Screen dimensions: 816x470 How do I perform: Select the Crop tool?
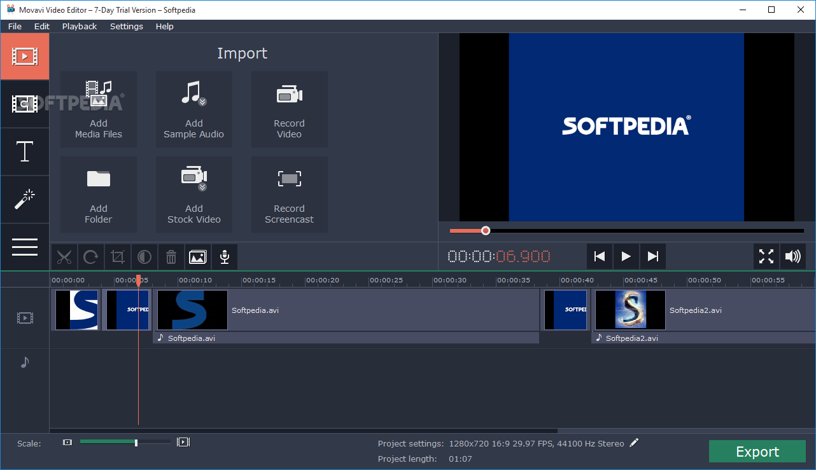tap(117, 256)
